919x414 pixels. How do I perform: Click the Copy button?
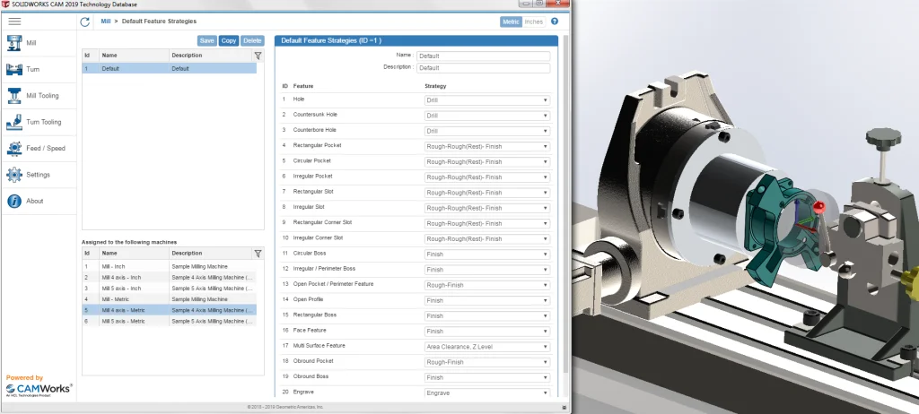[229, 40]
